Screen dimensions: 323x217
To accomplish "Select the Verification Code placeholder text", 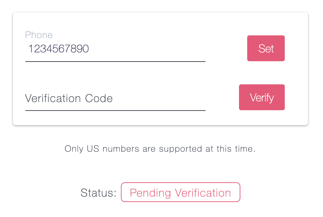I will (x=69, y=98).
